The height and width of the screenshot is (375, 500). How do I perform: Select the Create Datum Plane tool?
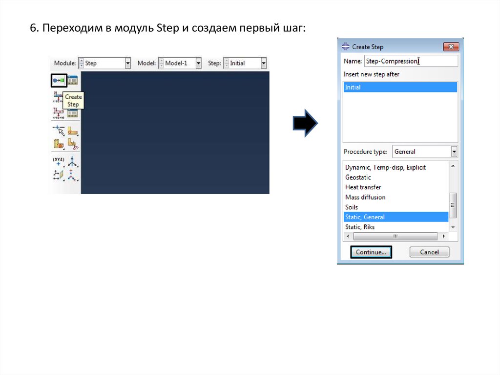[59, 175]
